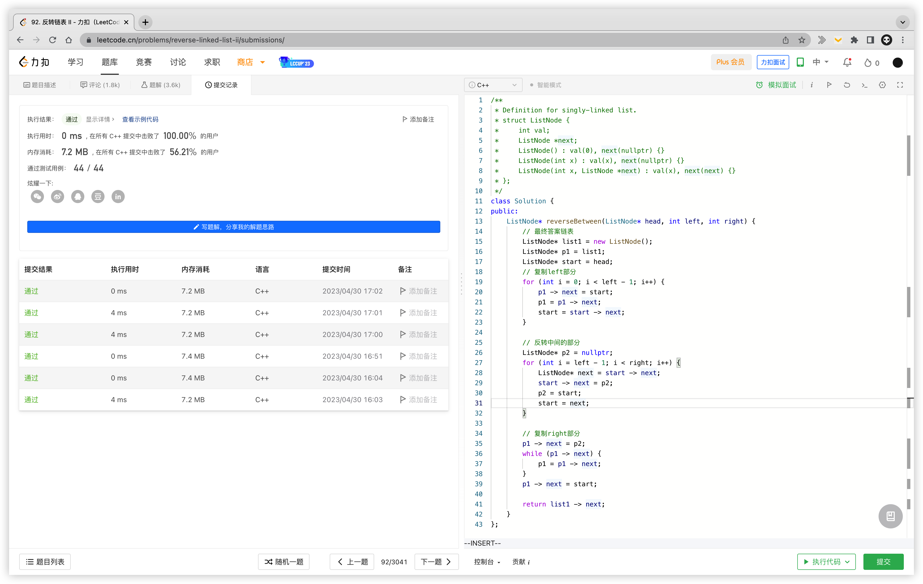Click 查看示例代码 link
The height and width of the screenshot is (584, 923).
pyautogui.click(x=140, y=119)
